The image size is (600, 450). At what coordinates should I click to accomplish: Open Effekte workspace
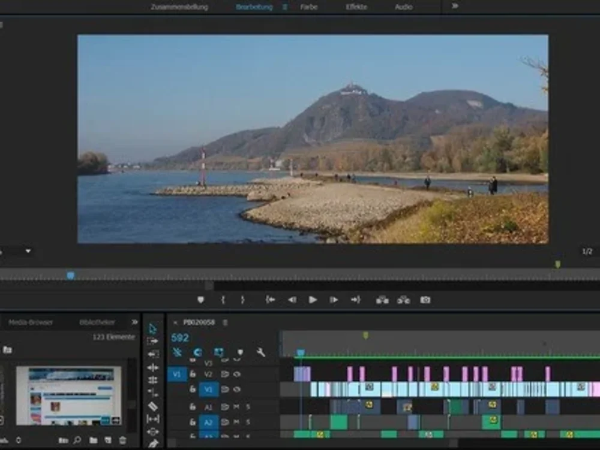[x=356, y=7]
